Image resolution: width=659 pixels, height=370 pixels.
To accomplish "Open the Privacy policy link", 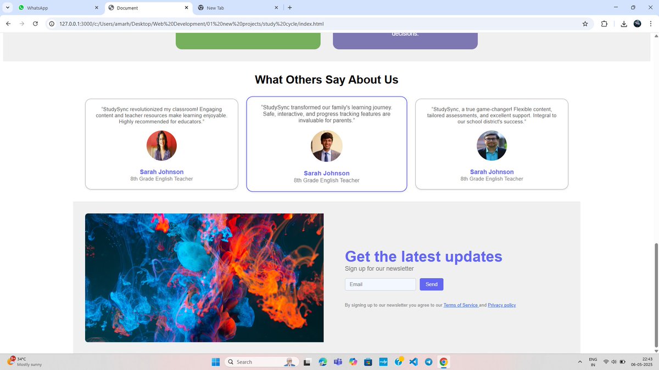I will tap(502, 305).
